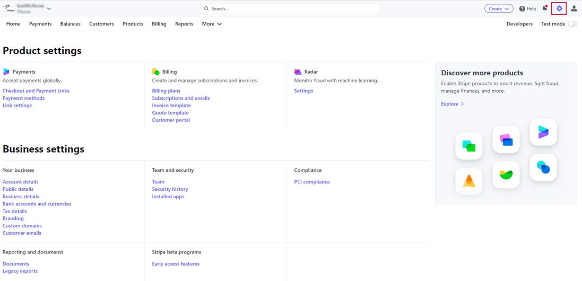Click the Payments logo tile in Discover panel
The width and height of the screenshot is (582, 281).
point(543,132)
